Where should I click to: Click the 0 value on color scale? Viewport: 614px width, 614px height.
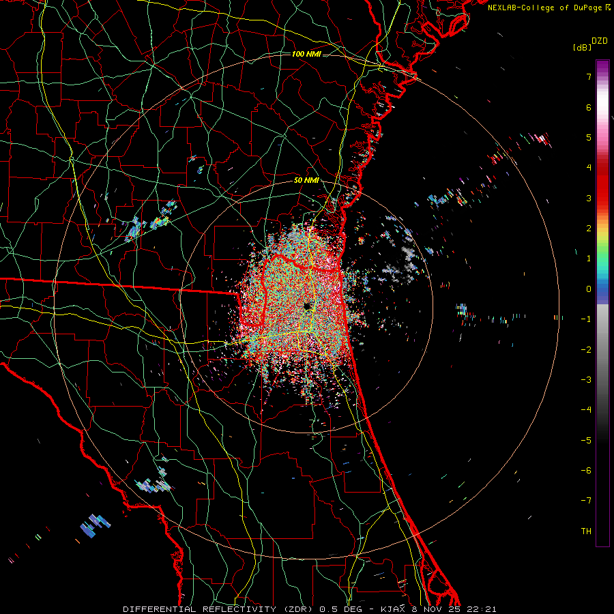pyautogui.click(x=588, y=289)
